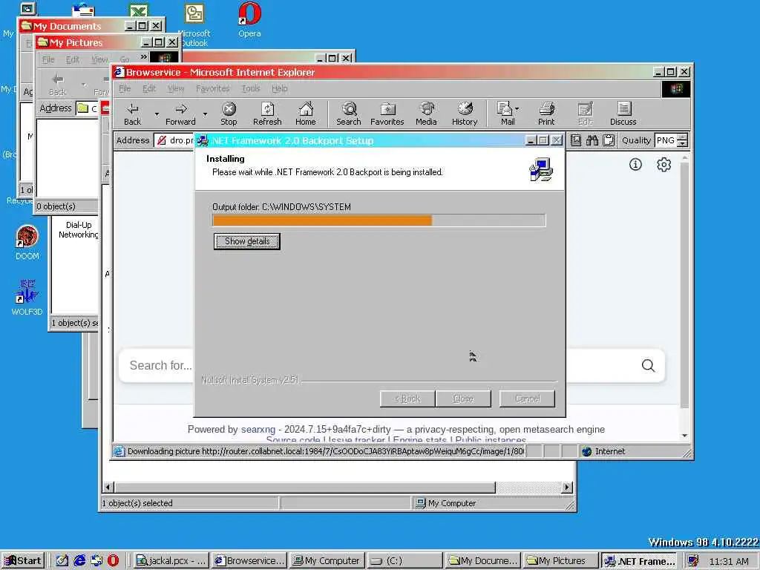Image resolution: width=760 pixels, height=570 pixels.
Task: Click the My Computer horizontal scrollbar left arrow
Action: tap(108, 487)
